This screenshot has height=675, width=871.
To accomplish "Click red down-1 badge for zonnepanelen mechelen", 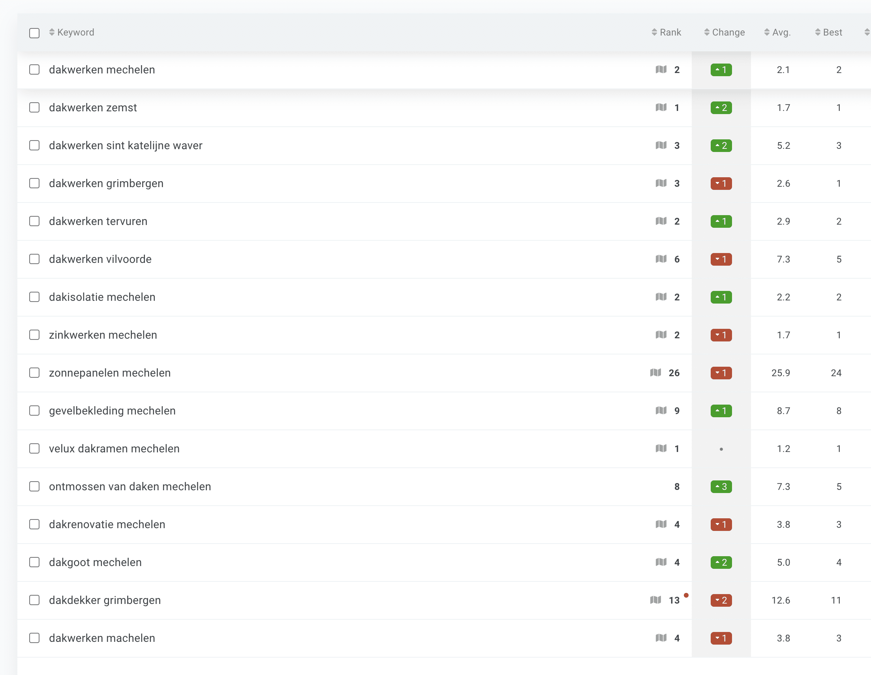I will point(721,373).
